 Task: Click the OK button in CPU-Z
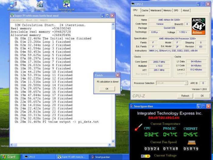(202, 96)
